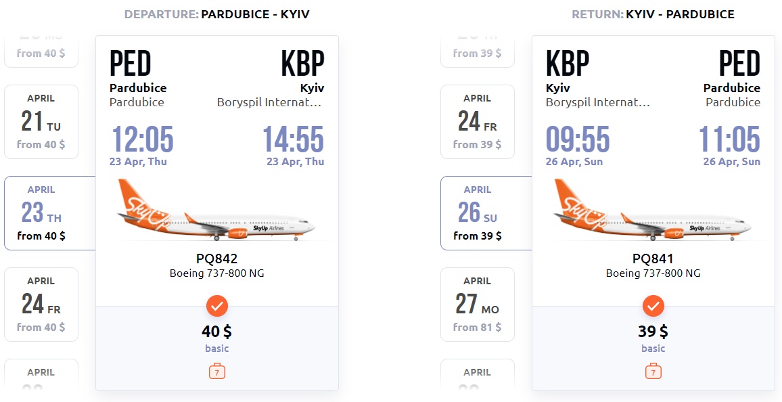Click flight number PQ841
This screenshot has width=782, height=402.
[x=653, y=259]
